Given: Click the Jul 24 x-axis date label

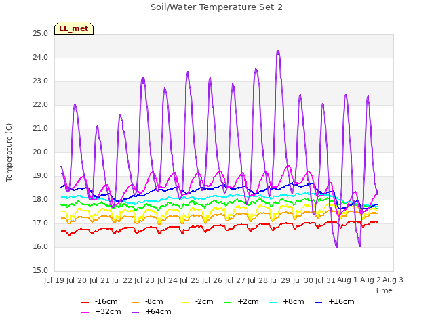Looking at the screenshot, I should (167, 280).
